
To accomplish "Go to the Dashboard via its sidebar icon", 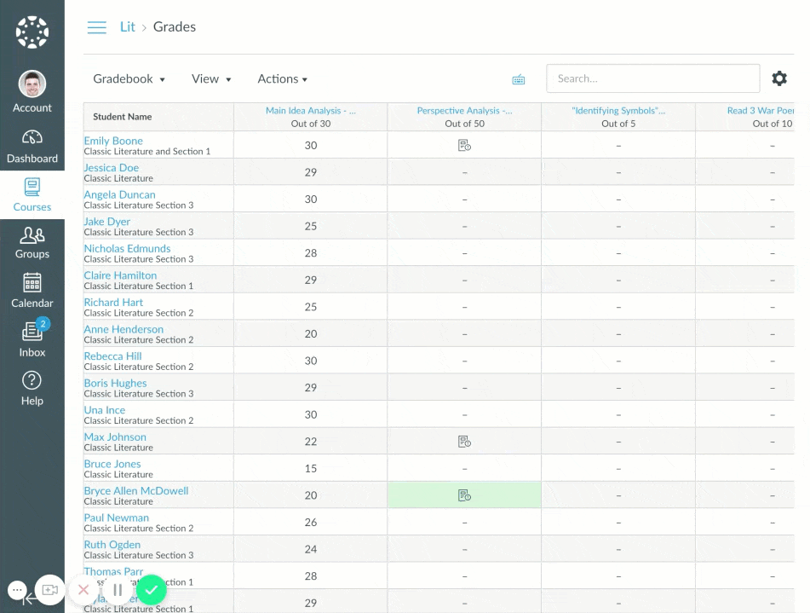I will [32, 144].
